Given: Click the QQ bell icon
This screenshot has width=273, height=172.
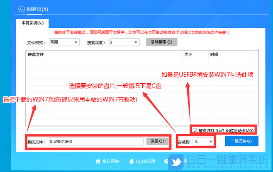Looking at the screenshot, I should 132,161.
